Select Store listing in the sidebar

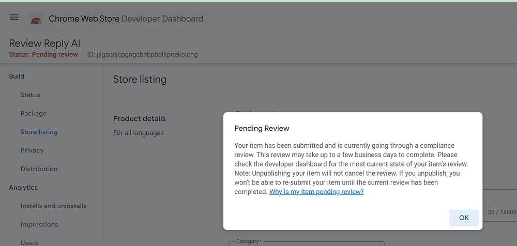coord(39,132)
